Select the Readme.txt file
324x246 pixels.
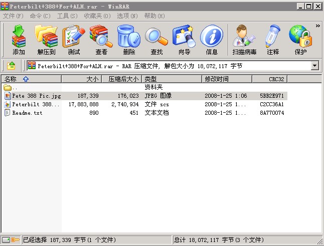(x=28, y=113)
